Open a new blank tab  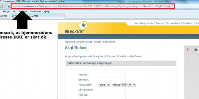[x=67, y=16]
